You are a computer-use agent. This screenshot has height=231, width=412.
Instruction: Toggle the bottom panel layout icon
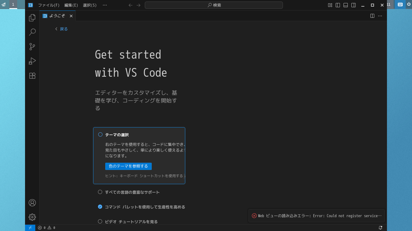pyautogui.click(x=346, y=5)
